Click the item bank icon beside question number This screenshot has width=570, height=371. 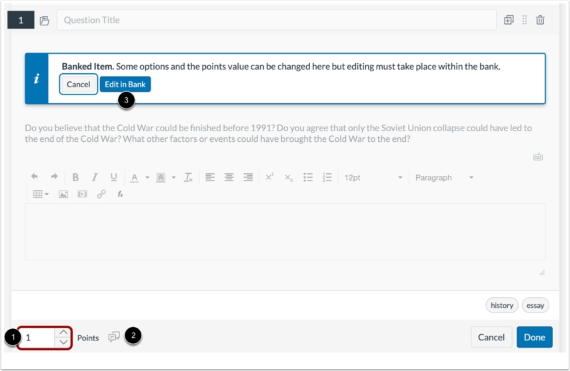[45, 21]
